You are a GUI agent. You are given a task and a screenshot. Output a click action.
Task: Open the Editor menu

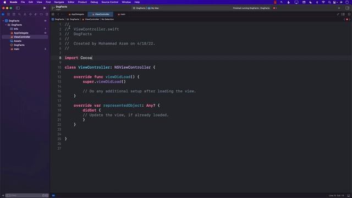click(x=71, y=2)
